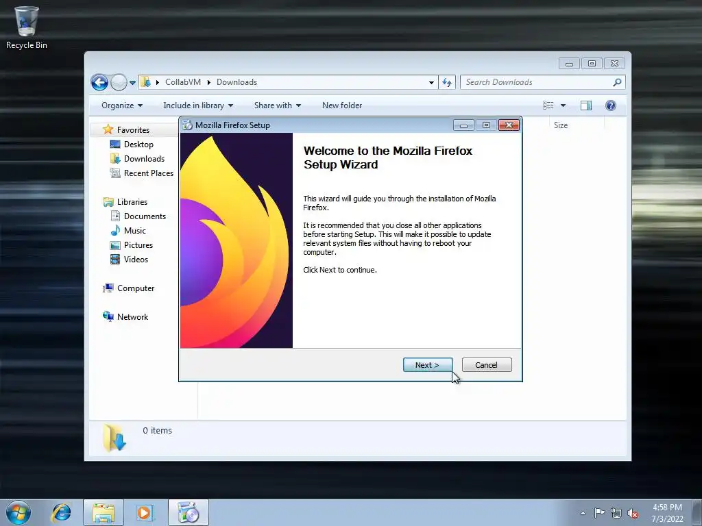
Task: Open Documents library
Action: coord(145,216)
